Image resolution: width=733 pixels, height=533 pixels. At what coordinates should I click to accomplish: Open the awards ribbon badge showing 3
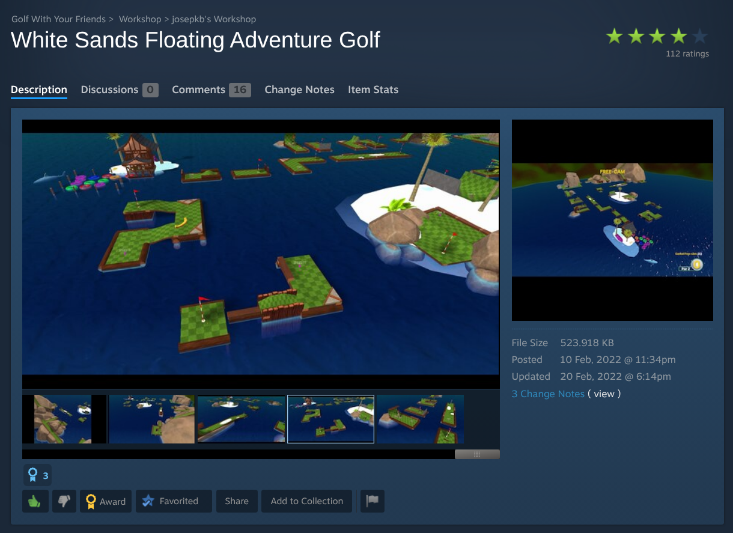(37, 475)
